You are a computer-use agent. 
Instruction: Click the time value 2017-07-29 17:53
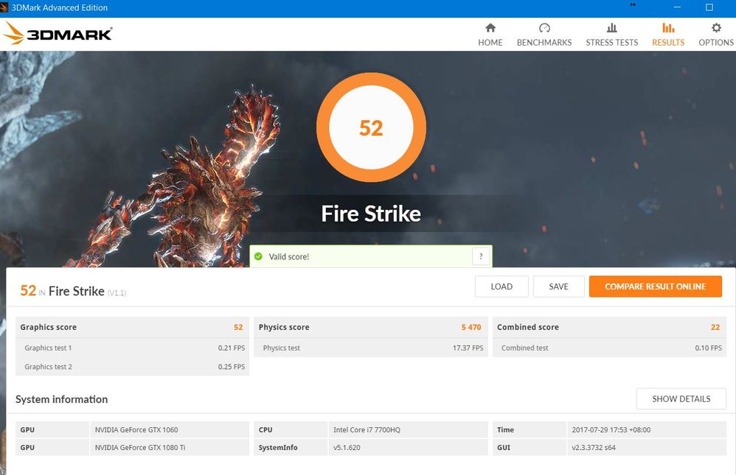click(646, 429)
